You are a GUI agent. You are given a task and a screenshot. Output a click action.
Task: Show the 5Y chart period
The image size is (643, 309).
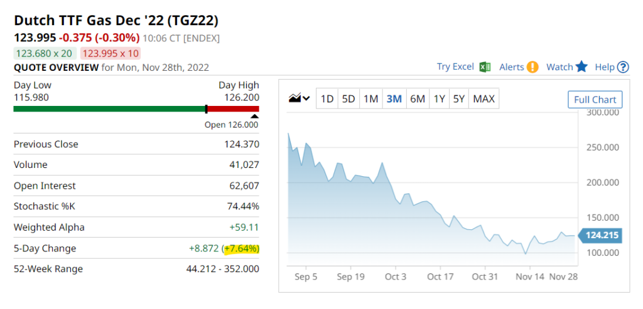click(460, 98)
